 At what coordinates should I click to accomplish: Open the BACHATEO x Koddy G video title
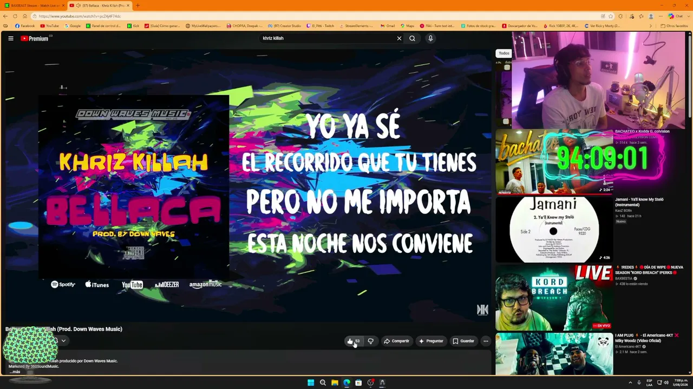click(642, 131)
